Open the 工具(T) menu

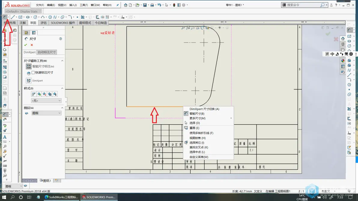(x=83, y=5)
